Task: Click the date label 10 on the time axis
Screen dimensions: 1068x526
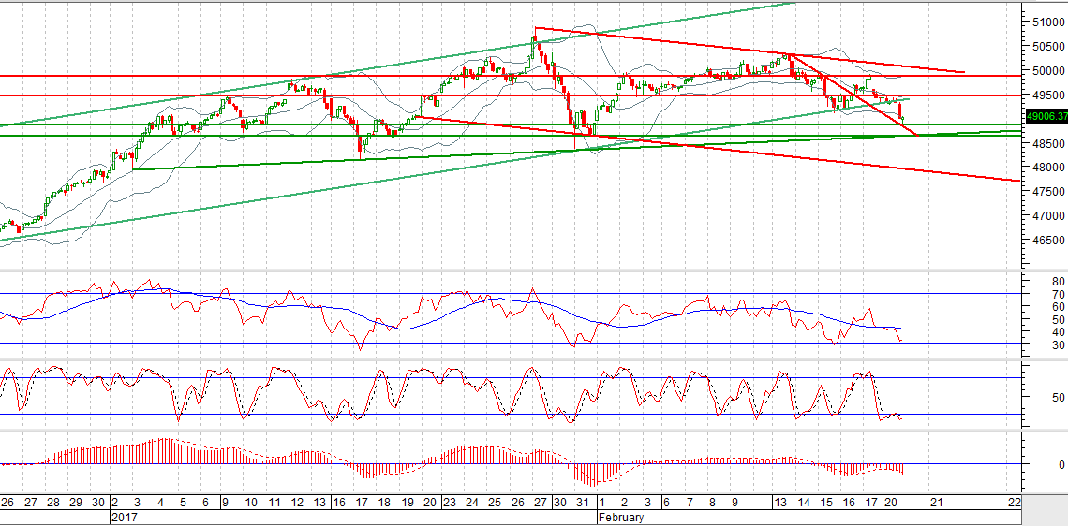Action: click(x=251, y=503)
